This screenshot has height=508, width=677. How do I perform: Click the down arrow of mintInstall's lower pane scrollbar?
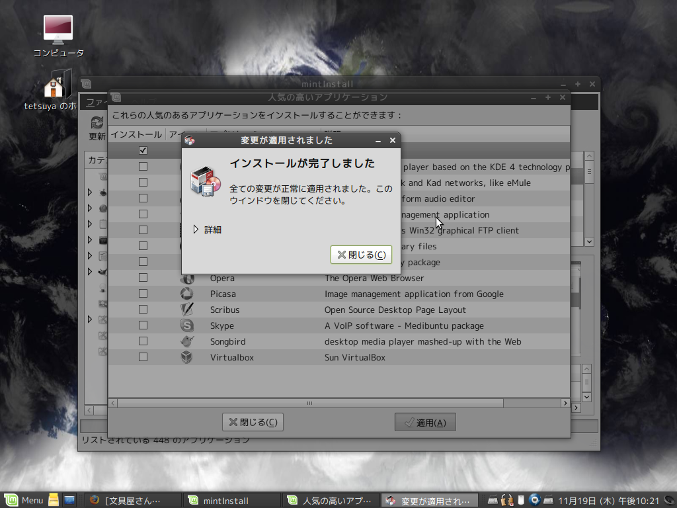[x=586, y=397]
